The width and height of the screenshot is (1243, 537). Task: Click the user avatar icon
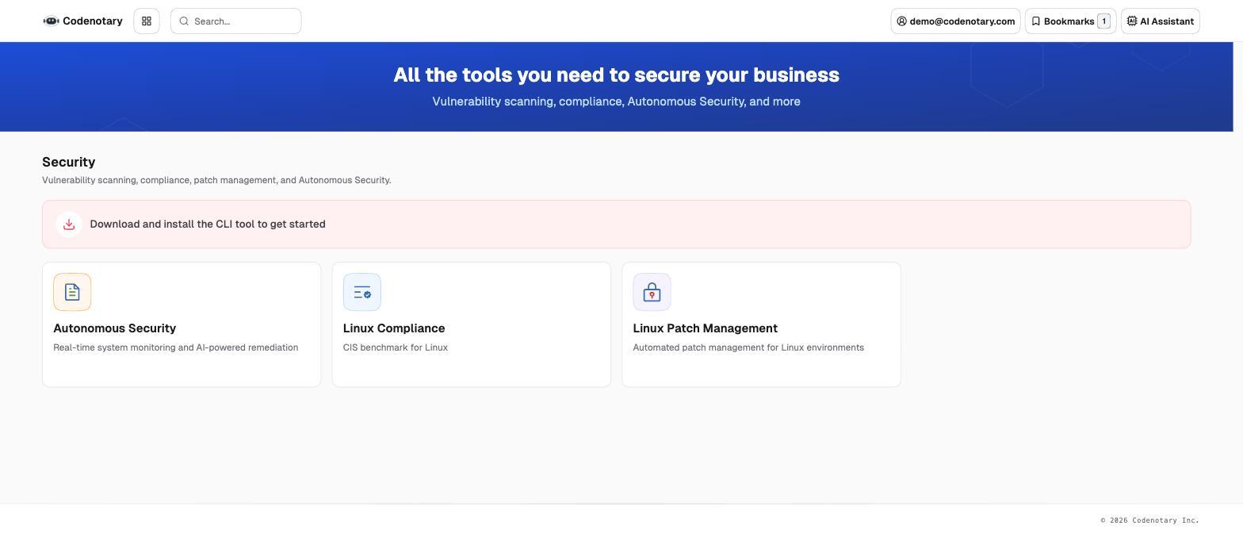pos(901,21)
